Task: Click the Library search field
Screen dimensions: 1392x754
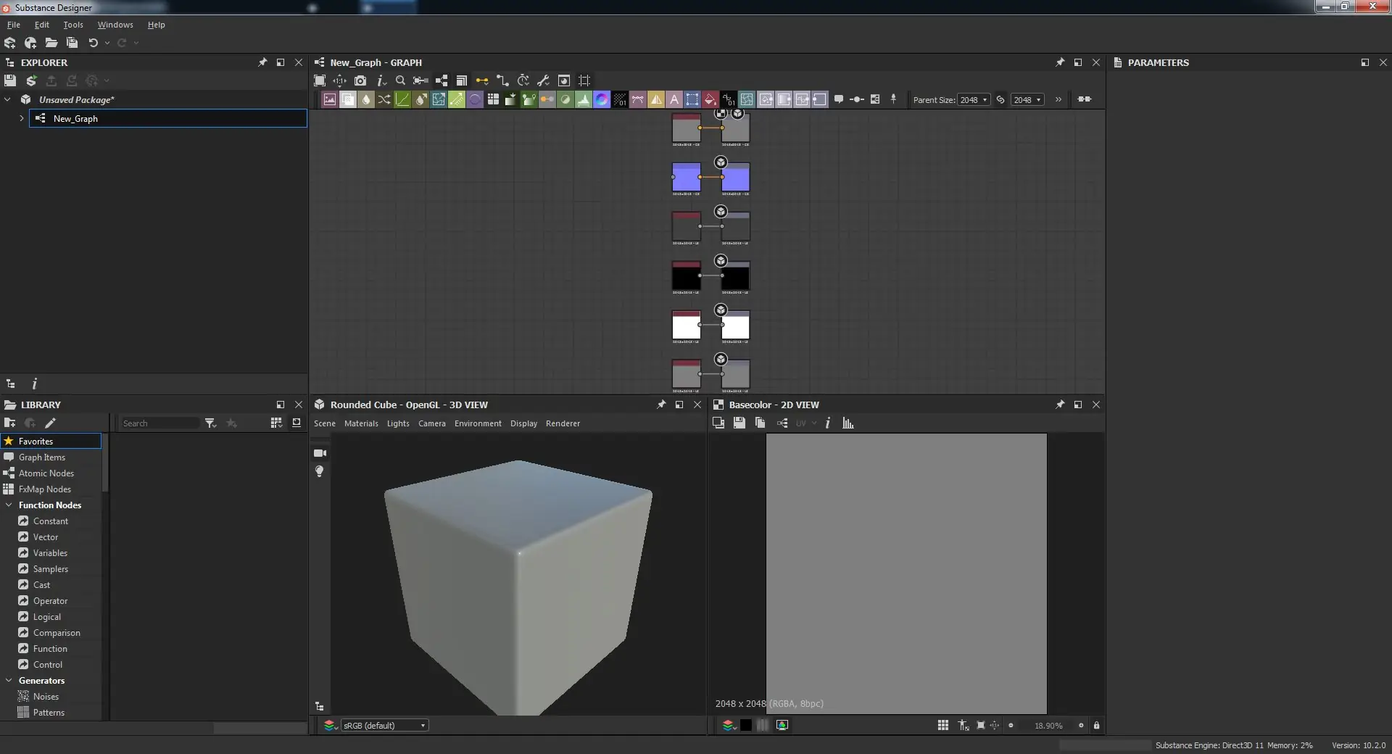Action: click(x=159, y=423)
